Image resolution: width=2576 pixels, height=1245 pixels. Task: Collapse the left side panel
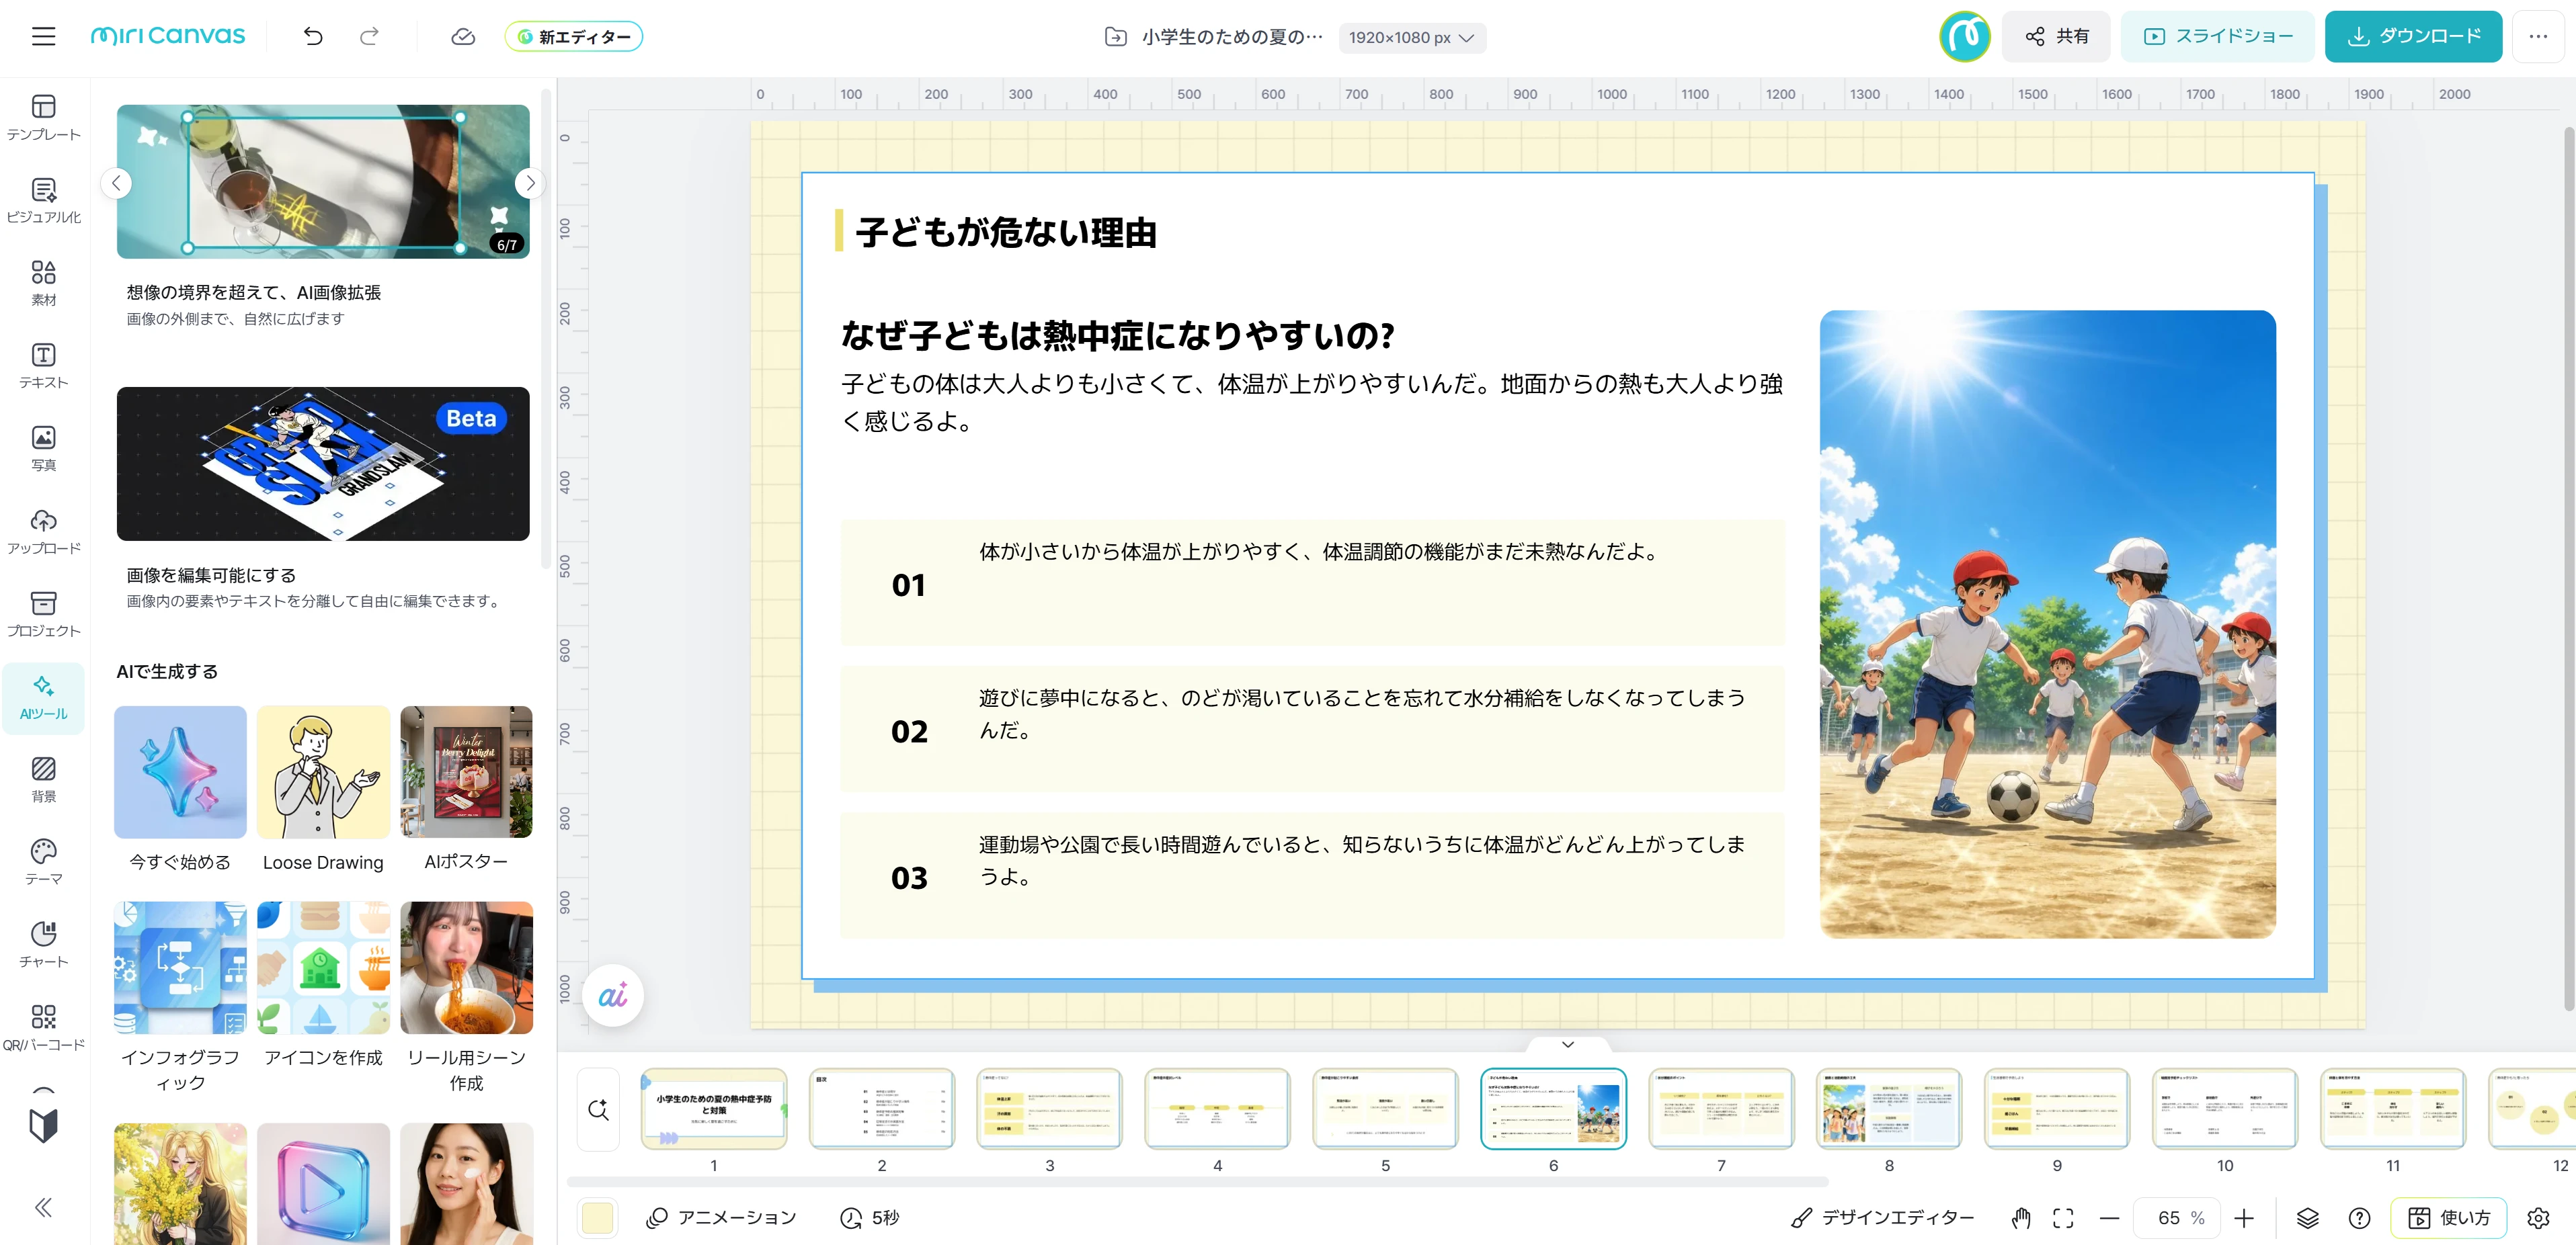(x=43, y=1207)
